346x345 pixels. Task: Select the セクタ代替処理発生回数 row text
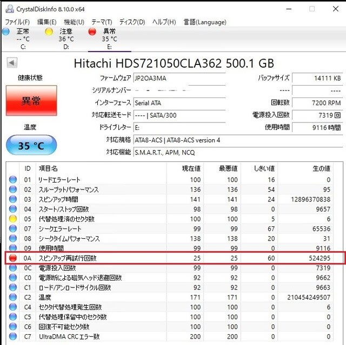(70, 307)
